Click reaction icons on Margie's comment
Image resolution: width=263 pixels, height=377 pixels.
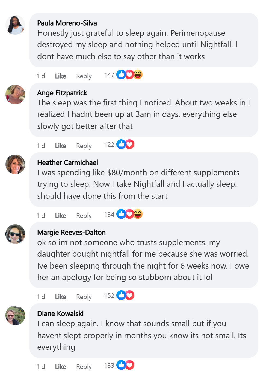tap(125, 295)
